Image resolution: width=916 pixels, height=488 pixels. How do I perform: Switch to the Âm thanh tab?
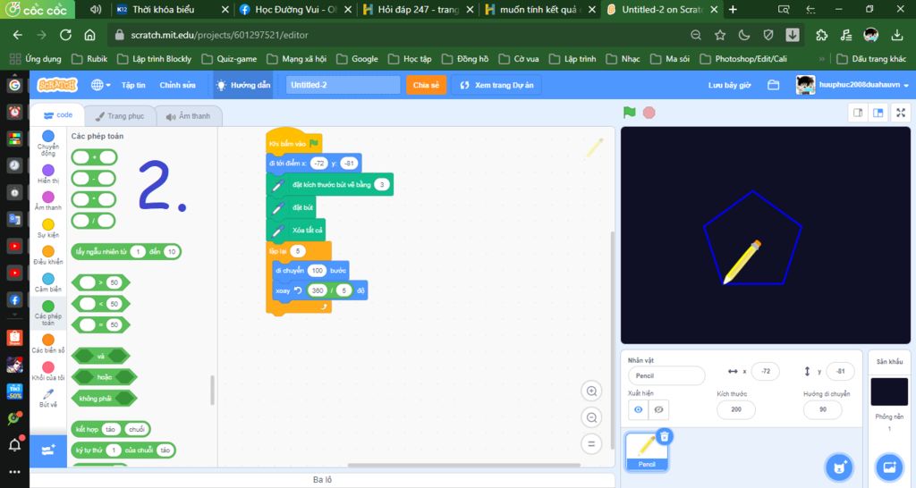pos(188,116)
